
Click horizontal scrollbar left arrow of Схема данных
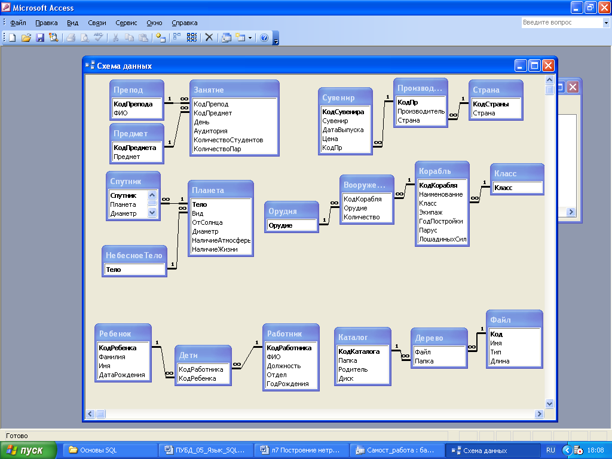click(x=90, y=414)
